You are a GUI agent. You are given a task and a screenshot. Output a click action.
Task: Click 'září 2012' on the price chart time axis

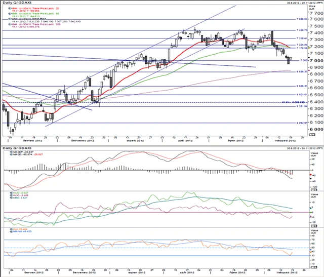[185, 141]
